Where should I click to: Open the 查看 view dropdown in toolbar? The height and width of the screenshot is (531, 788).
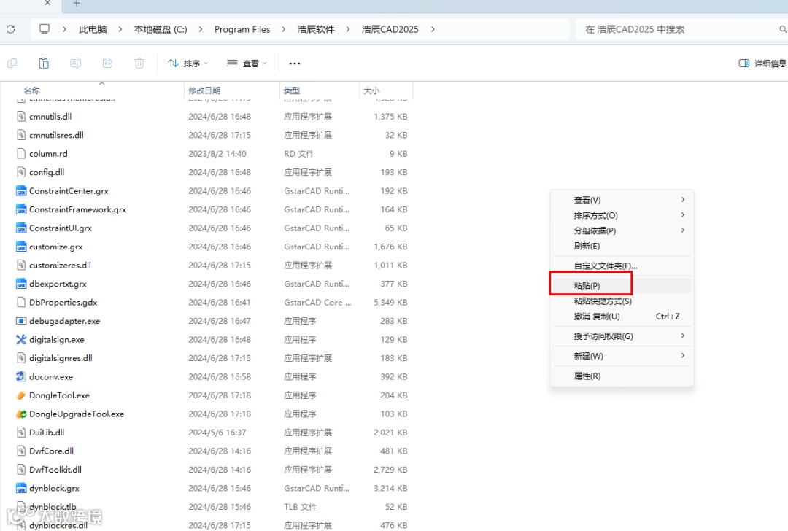click(247, 63)
